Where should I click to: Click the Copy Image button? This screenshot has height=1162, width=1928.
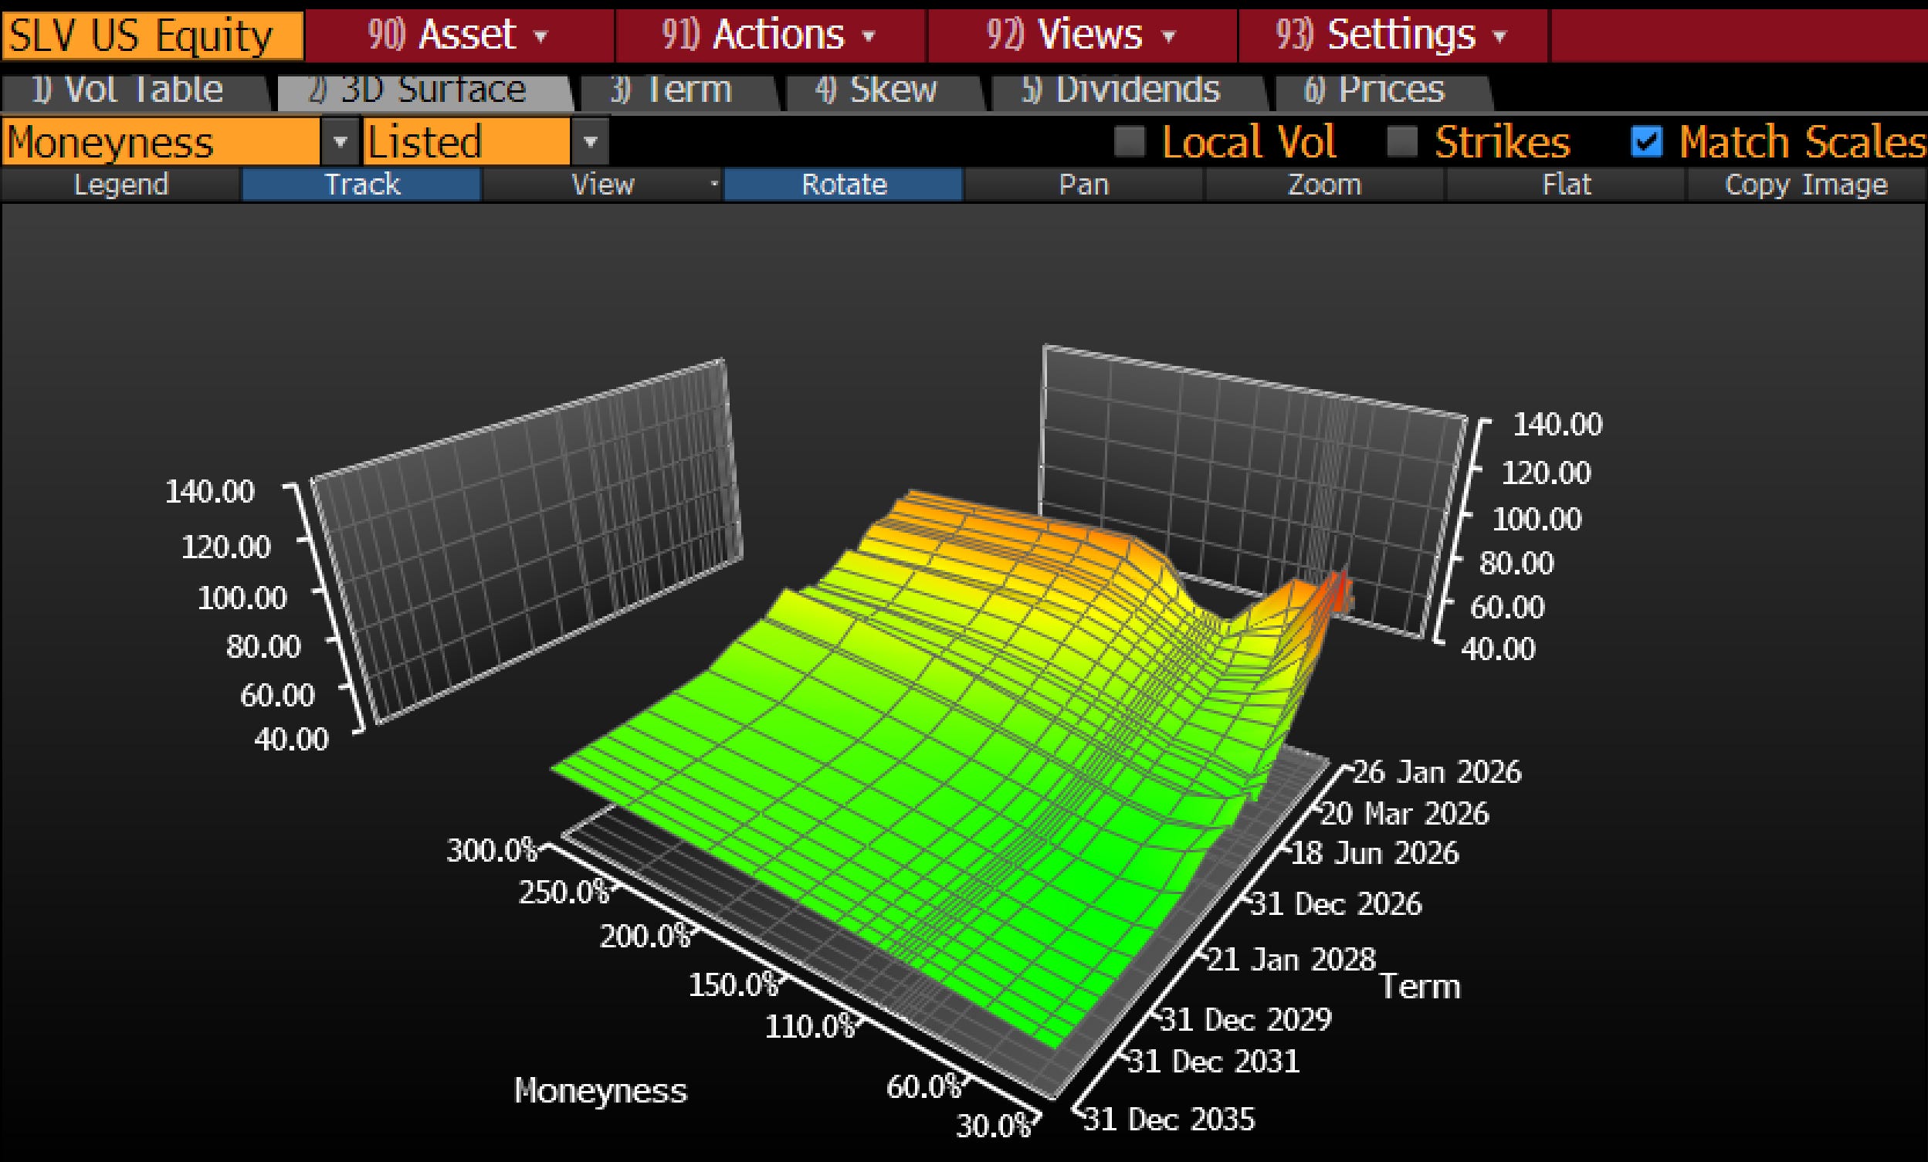pyautogui.click(x=1806, y=185)
